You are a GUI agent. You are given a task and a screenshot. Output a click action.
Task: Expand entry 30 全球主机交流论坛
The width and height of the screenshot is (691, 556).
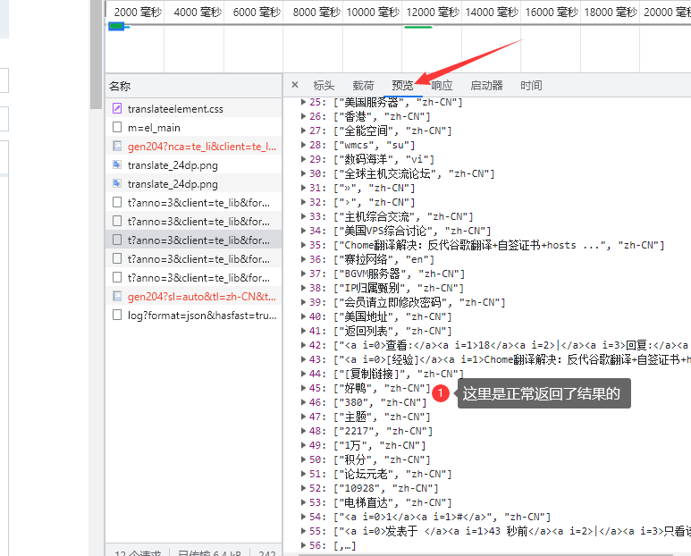point(303,173)
